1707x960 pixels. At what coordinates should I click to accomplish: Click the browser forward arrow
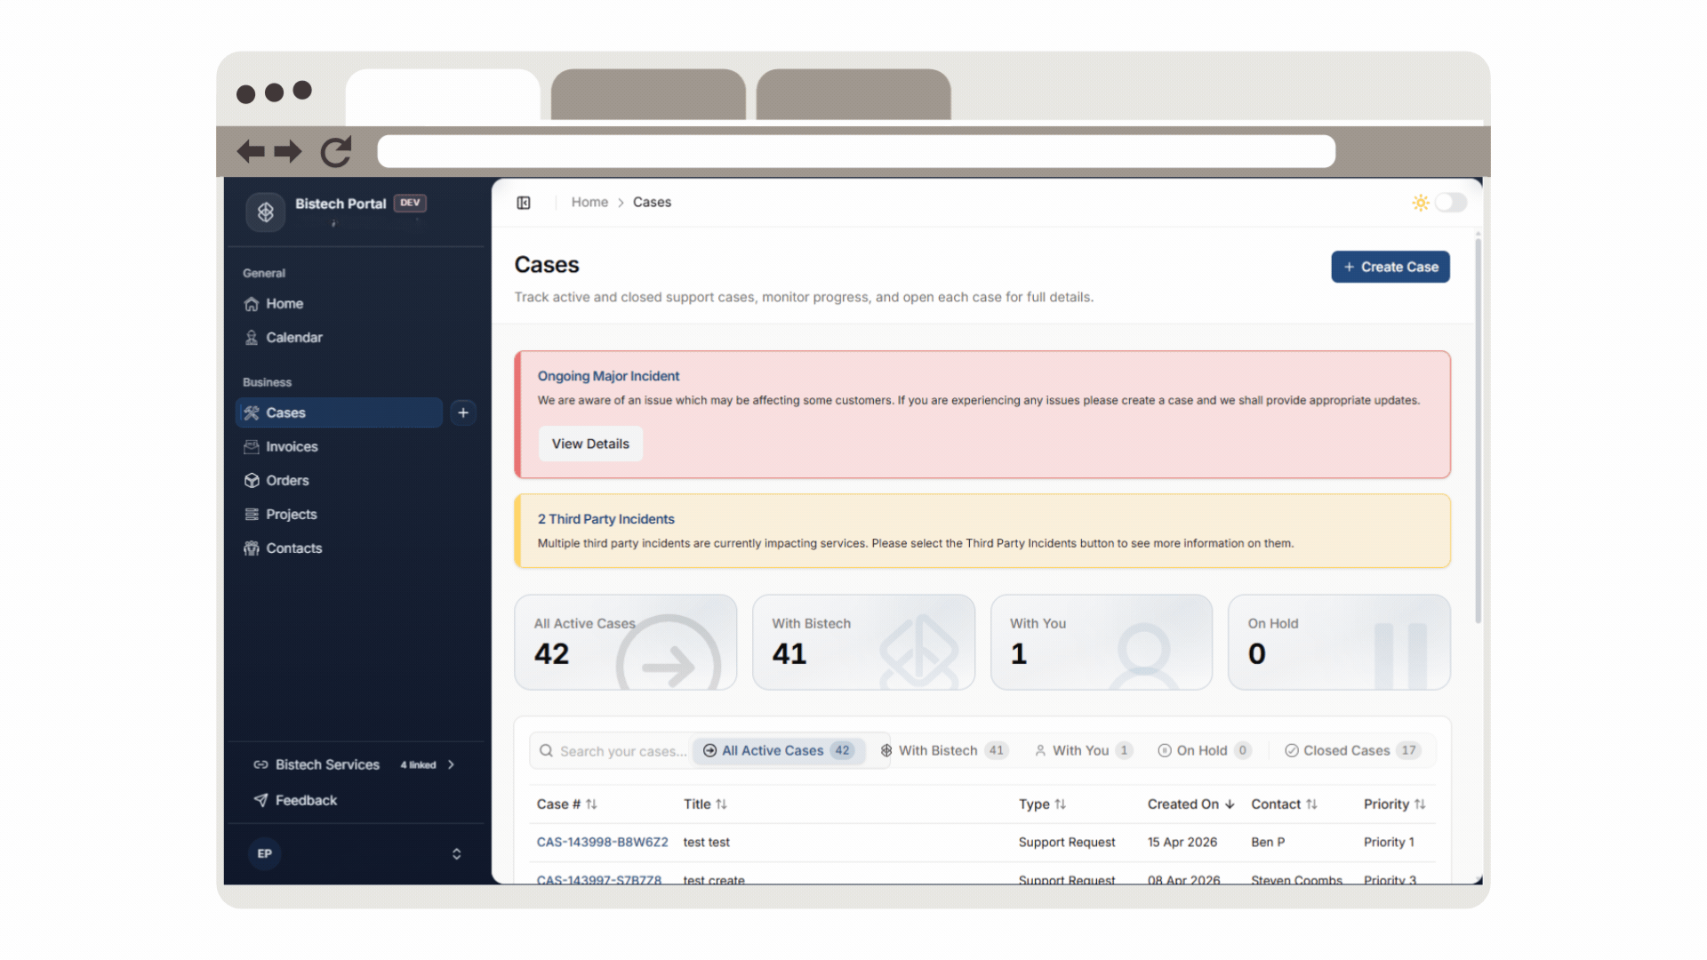tap(288, 152)
